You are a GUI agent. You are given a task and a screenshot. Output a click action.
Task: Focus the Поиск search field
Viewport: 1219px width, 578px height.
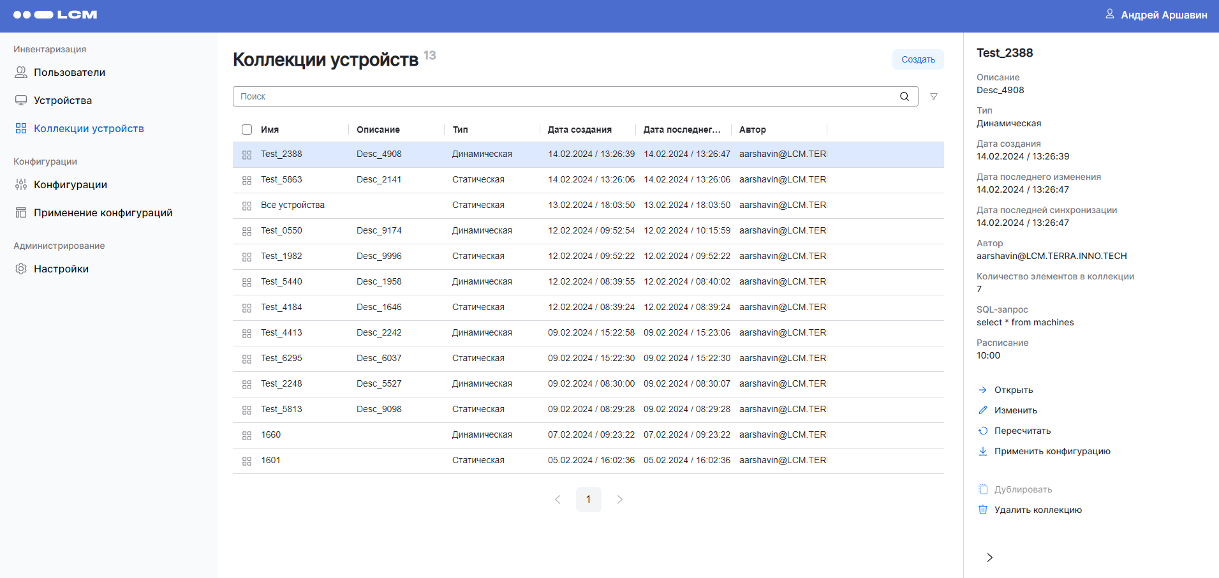(x=565, y=96)
